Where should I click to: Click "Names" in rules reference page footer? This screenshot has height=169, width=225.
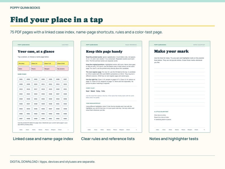(x=109, y=130)
